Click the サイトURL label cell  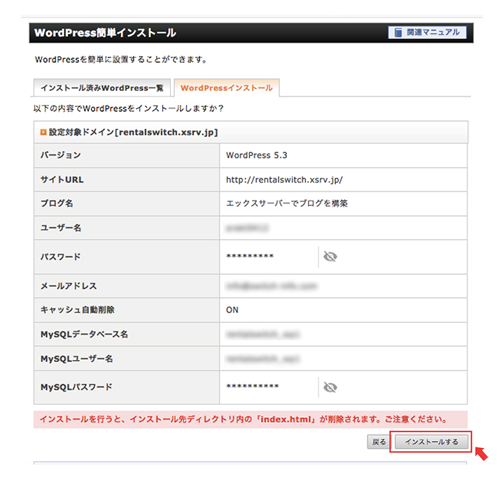[127, 180]
